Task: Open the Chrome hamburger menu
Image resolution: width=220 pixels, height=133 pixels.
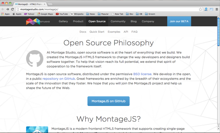Action: 217,9
